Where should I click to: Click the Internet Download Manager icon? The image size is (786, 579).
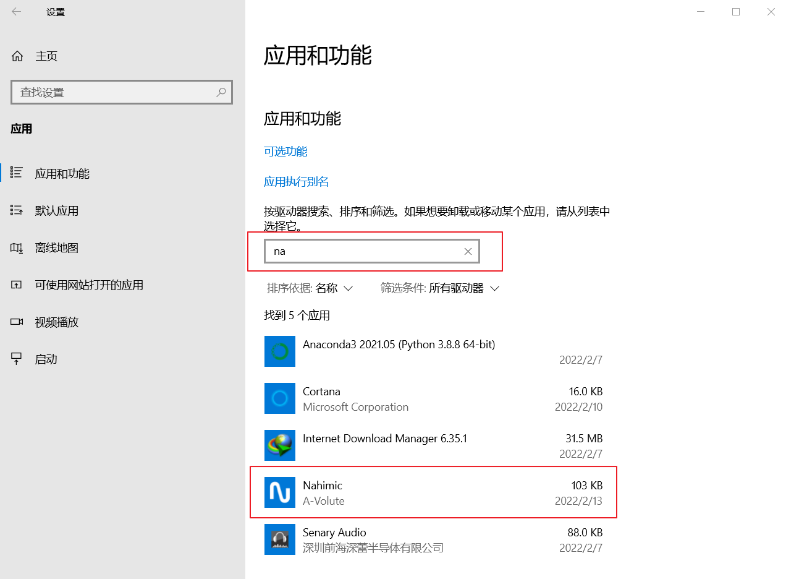point(280,445)
